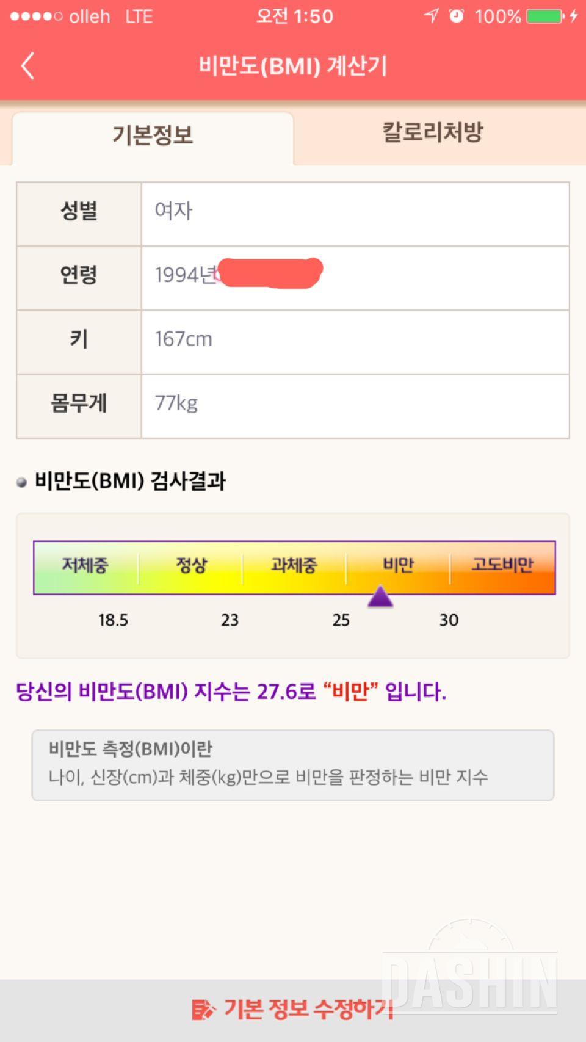Tap the 정상 segment of BMI bar
The image size is (586, 1042).
pyautogui.click(x=191, y=566)
